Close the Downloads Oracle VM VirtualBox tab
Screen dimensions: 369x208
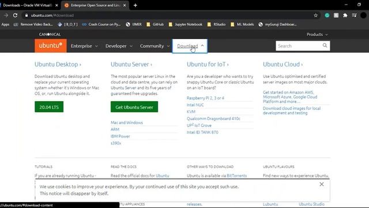pos(57,5)
